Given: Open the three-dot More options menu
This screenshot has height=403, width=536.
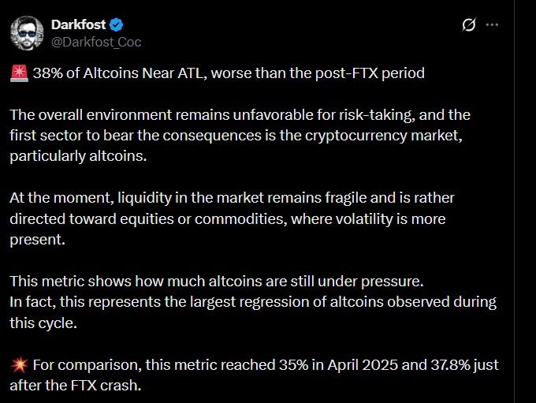Looking at the screenshot, I should (493, 25).
